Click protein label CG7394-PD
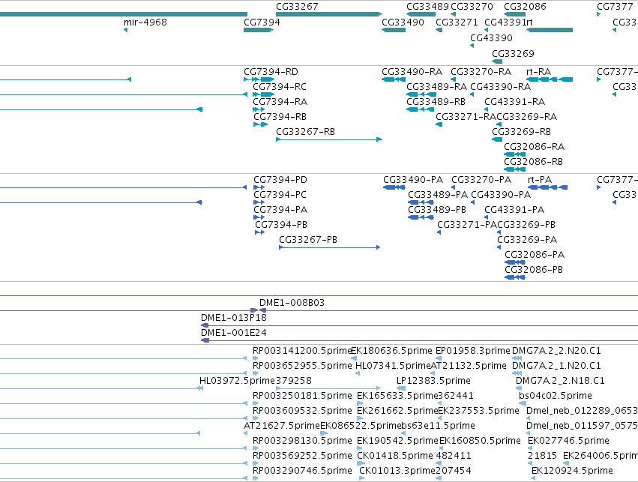This screenshot has height=482, width=638. coord(280,180)
